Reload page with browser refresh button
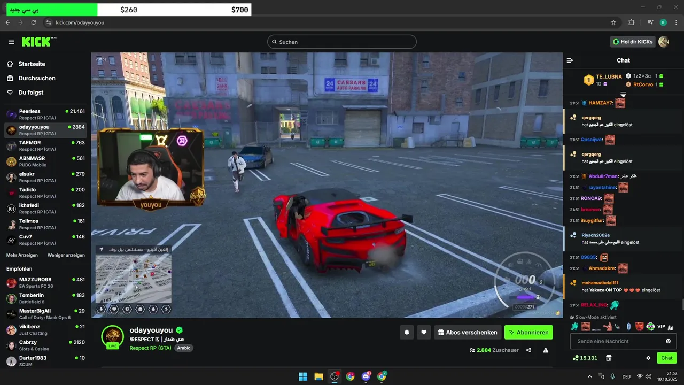684x385 pixels. tap(33, 22)
